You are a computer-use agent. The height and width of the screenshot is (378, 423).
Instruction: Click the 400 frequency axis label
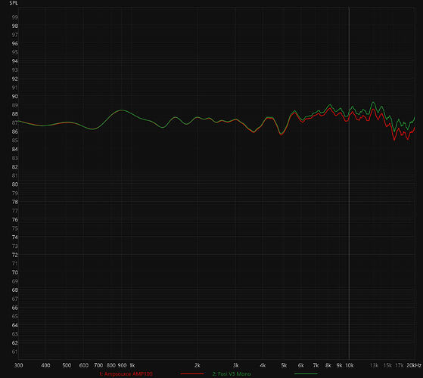(x=45, y=365)
